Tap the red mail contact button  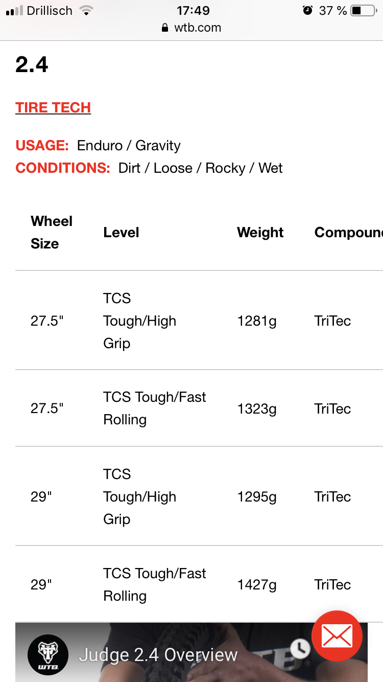pyautogui.click(x=337, y=636)
